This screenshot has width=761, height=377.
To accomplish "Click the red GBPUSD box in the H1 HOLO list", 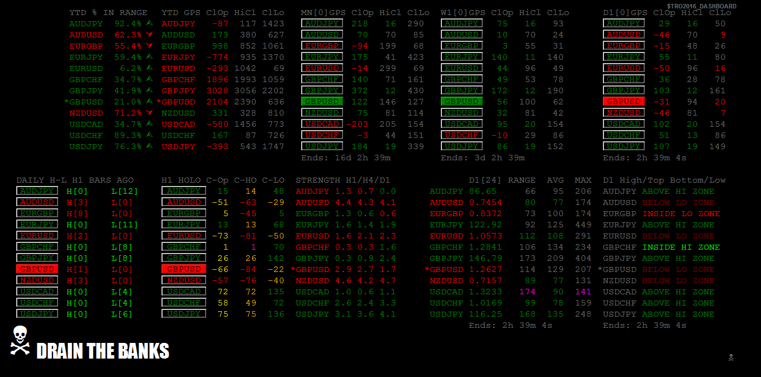I will tap(182, 269).
